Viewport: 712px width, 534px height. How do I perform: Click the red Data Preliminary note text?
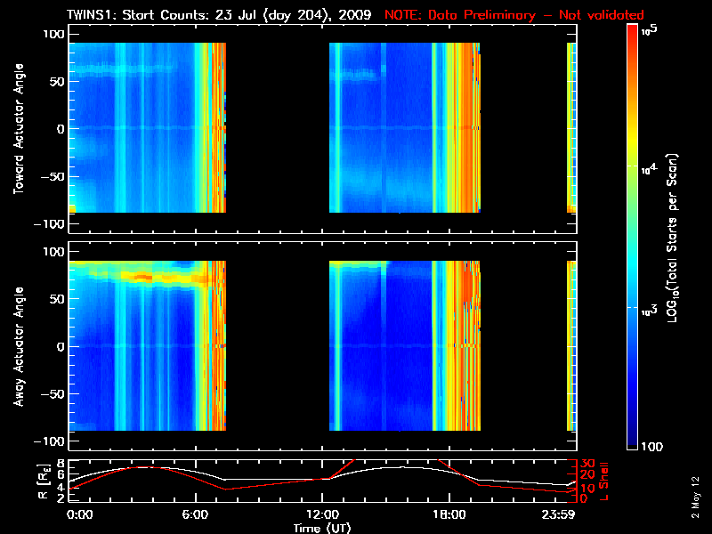click(x=514, y=14)
